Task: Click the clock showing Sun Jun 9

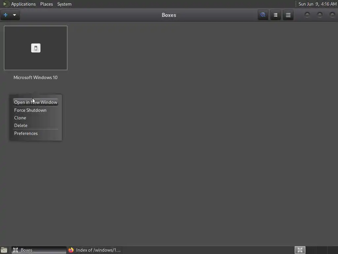Action: click(318, 4)
